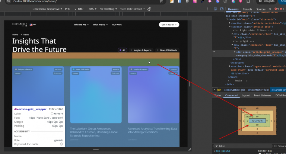286x154 pixels.
Task: Click the DevTools error count indicator
Action: [x=277, y=9]
